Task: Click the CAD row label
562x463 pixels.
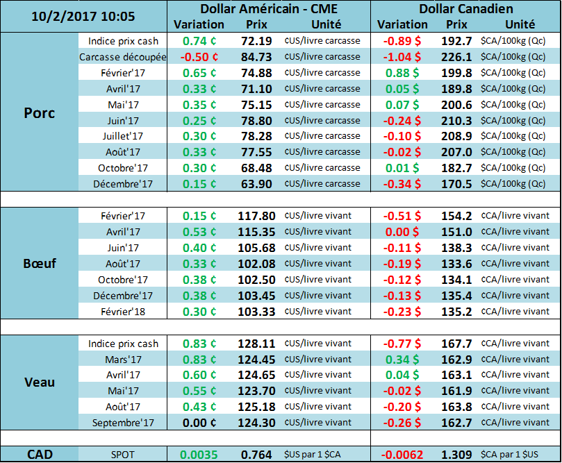Action: point(39,455)
